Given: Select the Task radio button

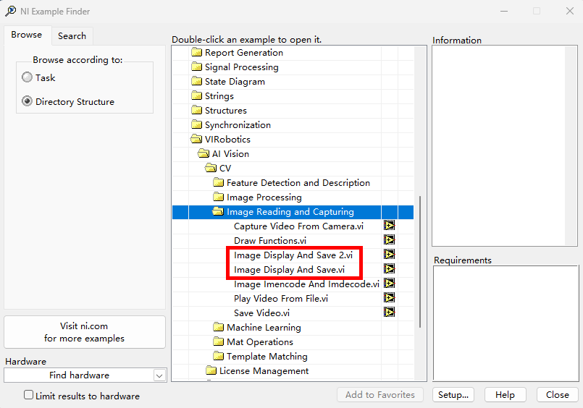Looking at the screenshot, I should click(28, 77).
